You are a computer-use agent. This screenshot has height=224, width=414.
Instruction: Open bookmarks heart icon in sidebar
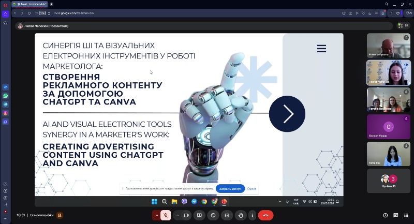5,184
